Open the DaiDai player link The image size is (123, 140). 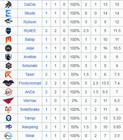point(30,4)
